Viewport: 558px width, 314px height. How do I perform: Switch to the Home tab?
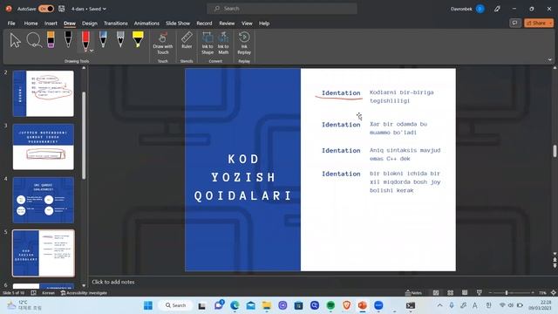(x=31, y=24)
